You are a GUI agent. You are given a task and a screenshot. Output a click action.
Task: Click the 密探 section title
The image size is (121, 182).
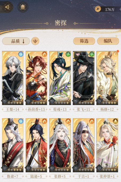pyautogui.click(x=60, y=23)
